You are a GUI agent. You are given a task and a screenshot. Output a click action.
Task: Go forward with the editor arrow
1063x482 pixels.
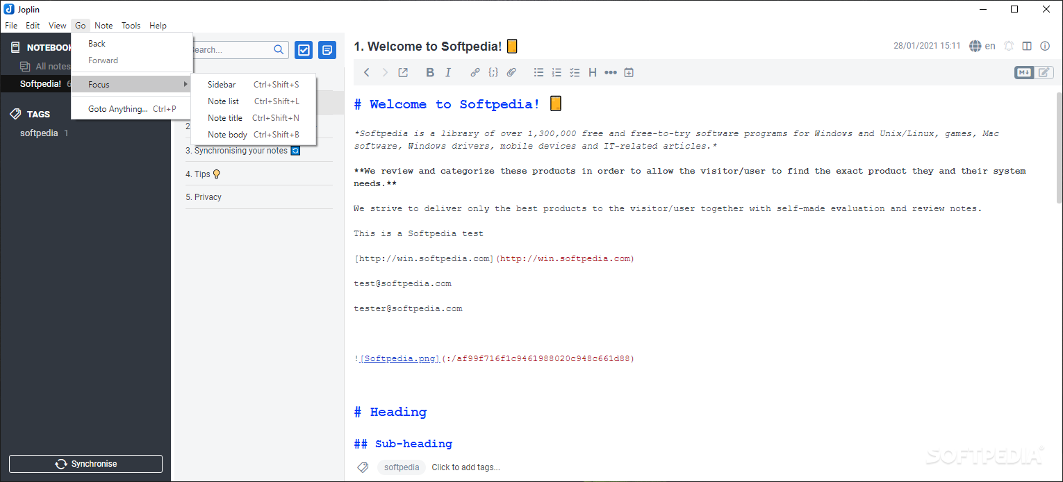(x=385, y=72)
